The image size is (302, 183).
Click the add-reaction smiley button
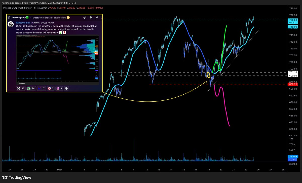(66, 88)
